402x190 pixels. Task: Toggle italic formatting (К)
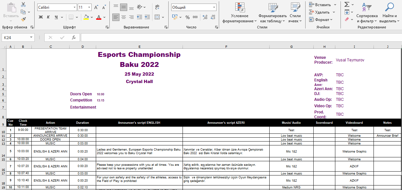pos(48,17)
